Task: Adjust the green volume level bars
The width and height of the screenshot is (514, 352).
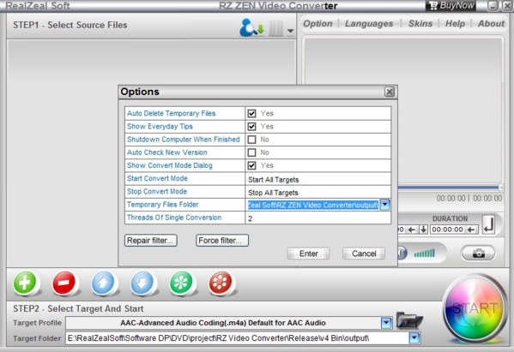Action: click(424, 253)
